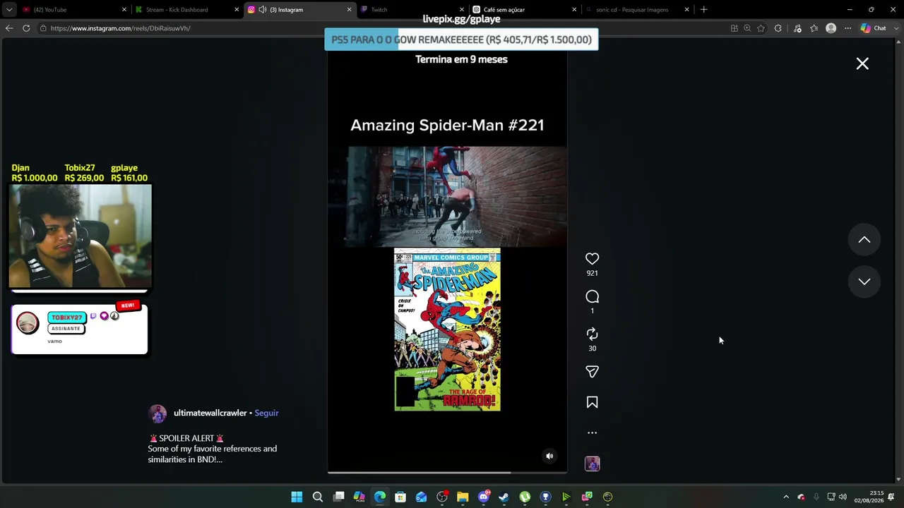The width and height of the screenshot is (904, 508).
Task: Like the reel with the heart icon
Action: coord(592,259)
